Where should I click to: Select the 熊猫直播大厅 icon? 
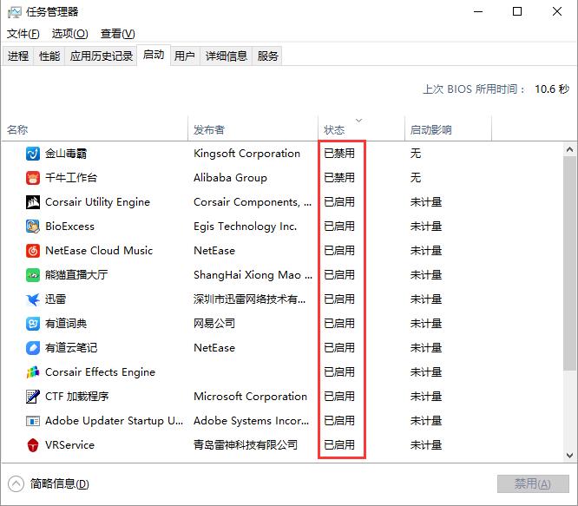tap(33, 275)
